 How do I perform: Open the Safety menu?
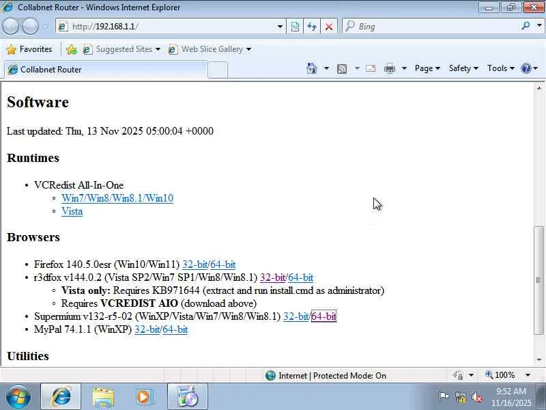point(463,68)
